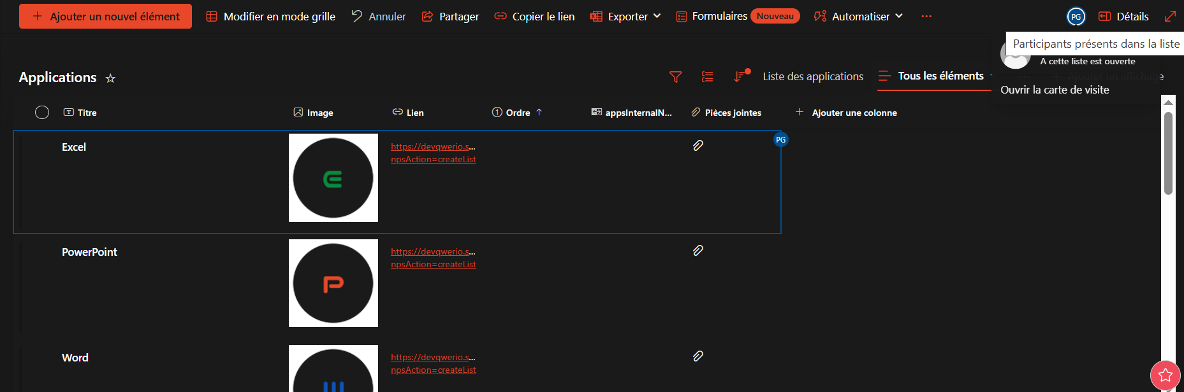Screen dimensions: 1184x392
Task: Open the Formulaires command
Action: tap(712, 16)
